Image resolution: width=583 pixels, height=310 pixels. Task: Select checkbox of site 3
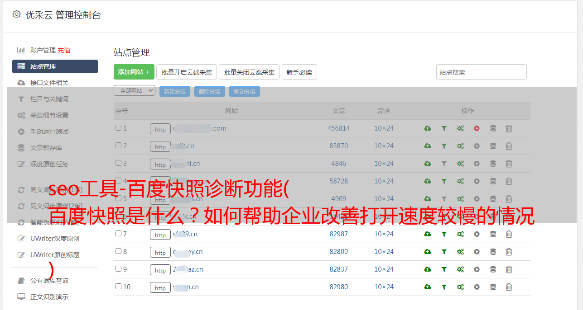(x=118, y=163)
